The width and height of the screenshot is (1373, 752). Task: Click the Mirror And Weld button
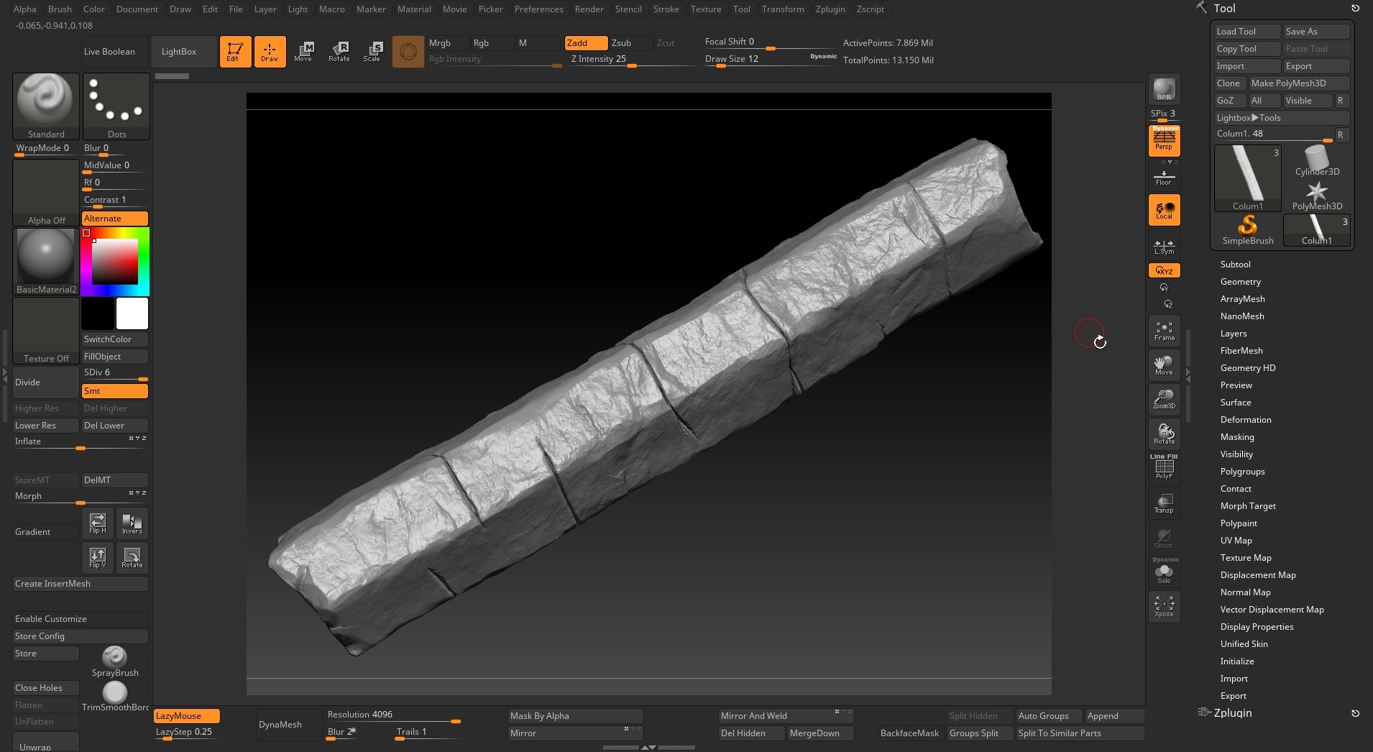[x=786, y=716]
